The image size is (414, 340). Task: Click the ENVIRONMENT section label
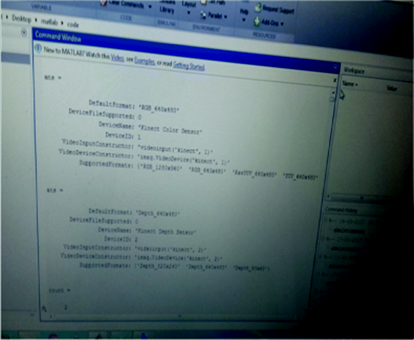[206, 28]
